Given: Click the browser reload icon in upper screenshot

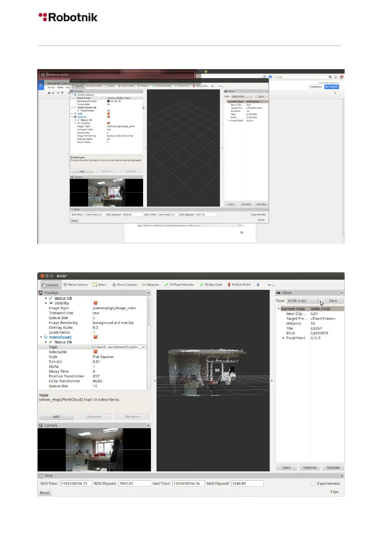Looking at the screenshot, I should tap(264, 77).
